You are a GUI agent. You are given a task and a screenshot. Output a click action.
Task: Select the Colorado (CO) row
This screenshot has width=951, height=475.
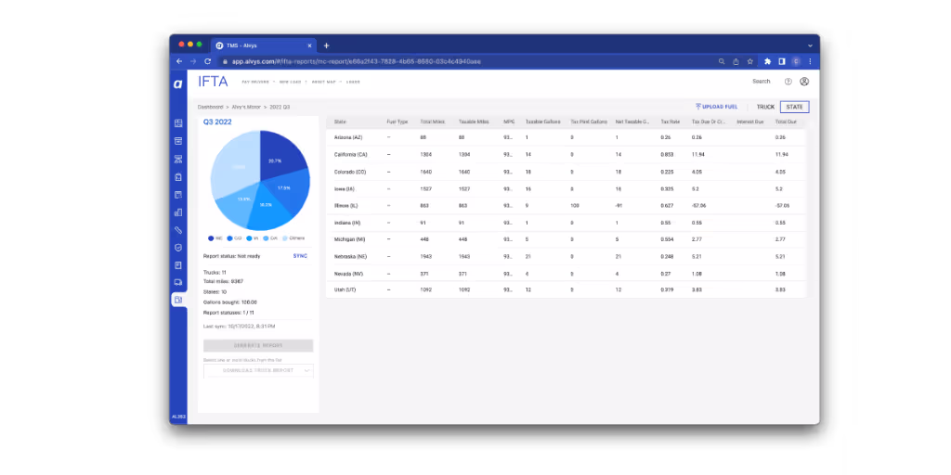tap(566, 172)
